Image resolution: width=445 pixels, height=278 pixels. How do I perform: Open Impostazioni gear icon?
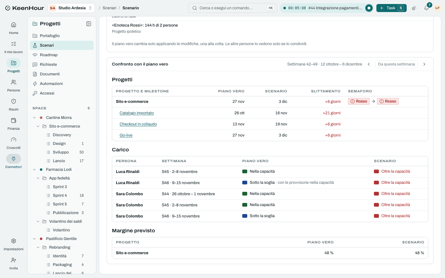click(14, 241)
